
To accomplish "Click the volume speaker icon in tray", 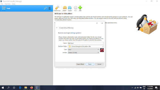I will click(x=138, y=88).
